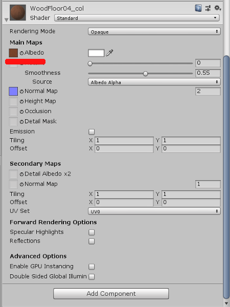
Task: Click the Detail Mask picker circle
Action: pyautogui.click(x=21, y=122)
